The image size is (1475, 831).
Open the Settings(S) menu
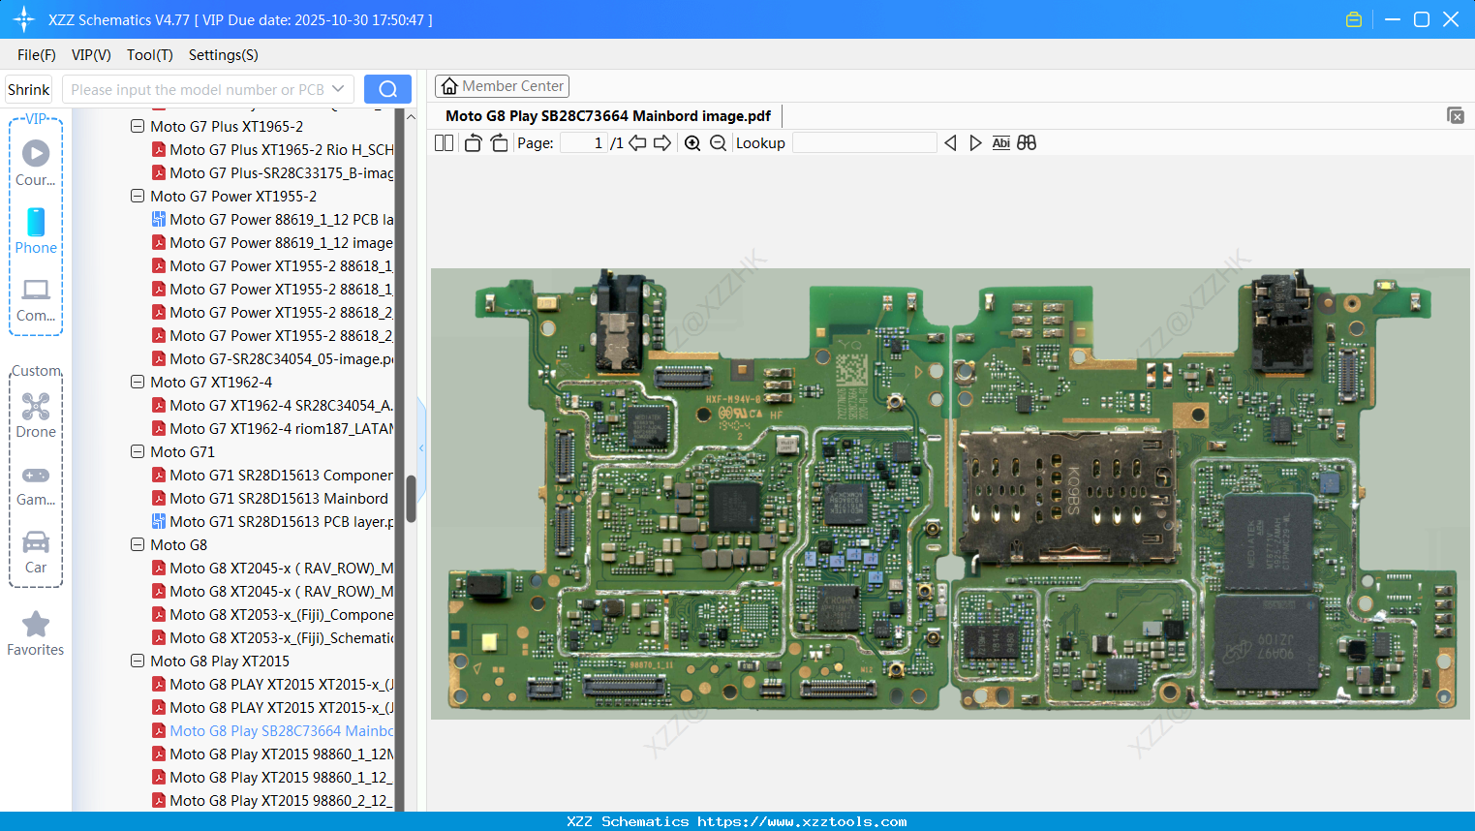(223, 55)
